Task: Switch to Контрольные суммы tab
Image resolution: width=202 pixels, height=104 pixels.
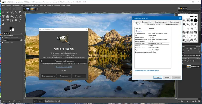Action: click(x=153, y=24)
